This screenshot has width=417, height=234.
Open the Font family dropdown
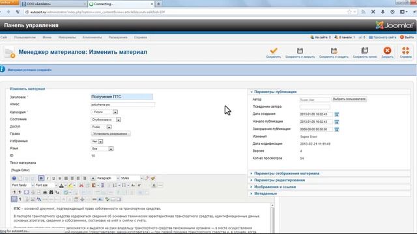click(x=23, y=185)
